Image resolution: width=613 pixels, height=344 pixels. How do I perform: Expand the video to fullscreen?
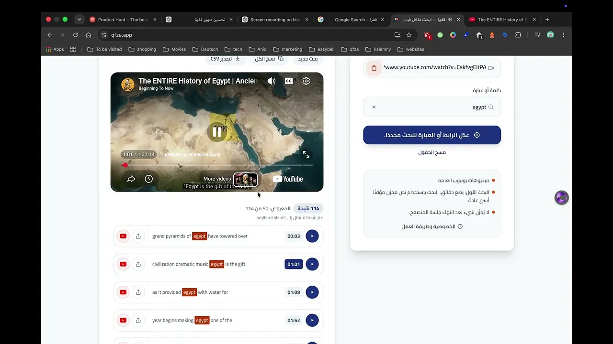(306, 154)
